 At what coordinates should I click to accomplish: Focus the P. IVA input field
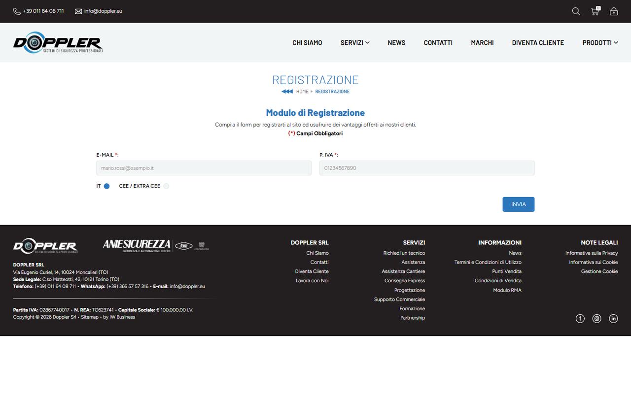tap(427, 168)
